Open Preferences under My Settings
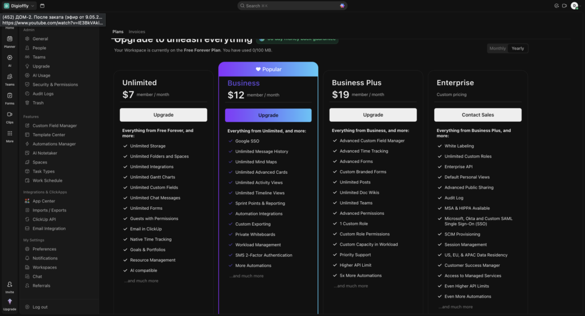 tap(45, 249)
